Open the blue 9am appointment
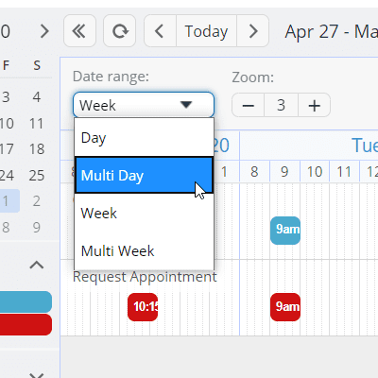 coord(285,231)
